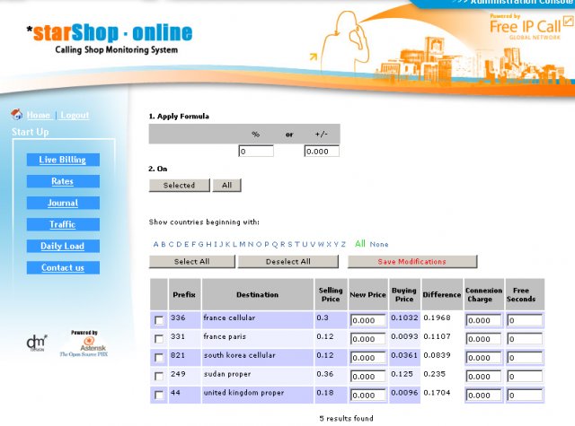Click the home icon beside Home link

pyautogui.click(x=16, y=115)
